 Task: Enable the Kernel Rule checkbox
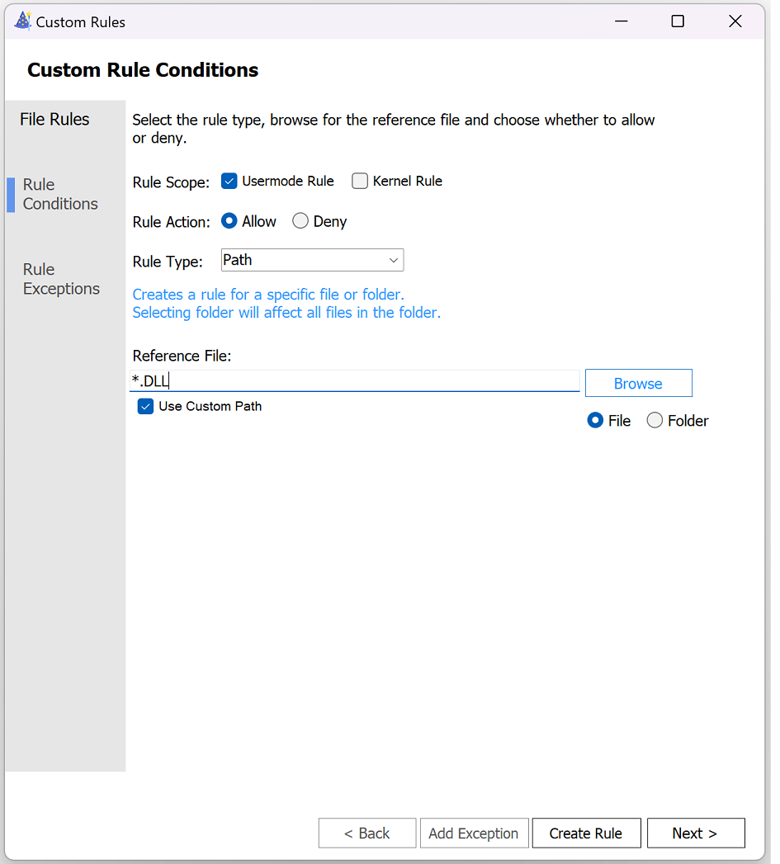coord(360,182)
